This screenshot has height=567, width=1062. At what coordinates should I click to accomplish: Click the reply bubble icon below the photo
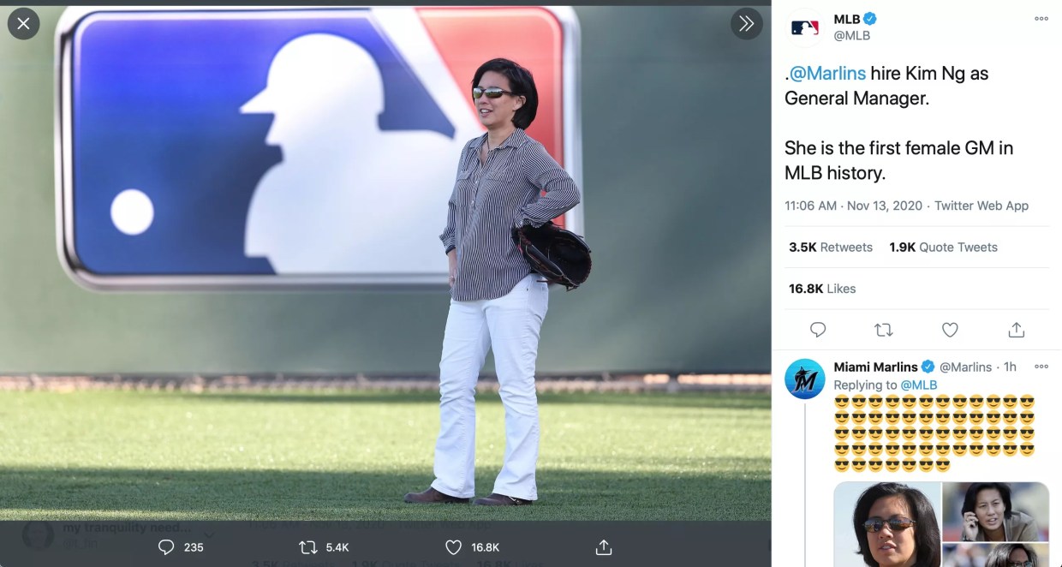tap(165, 546)
